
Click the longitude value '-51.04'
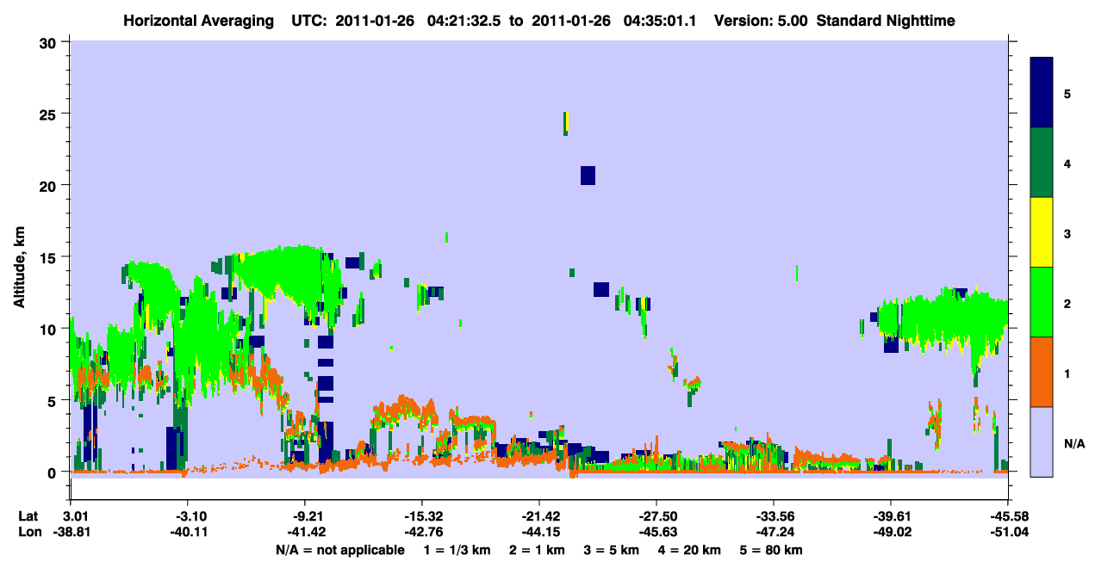tap(1008, 532)
